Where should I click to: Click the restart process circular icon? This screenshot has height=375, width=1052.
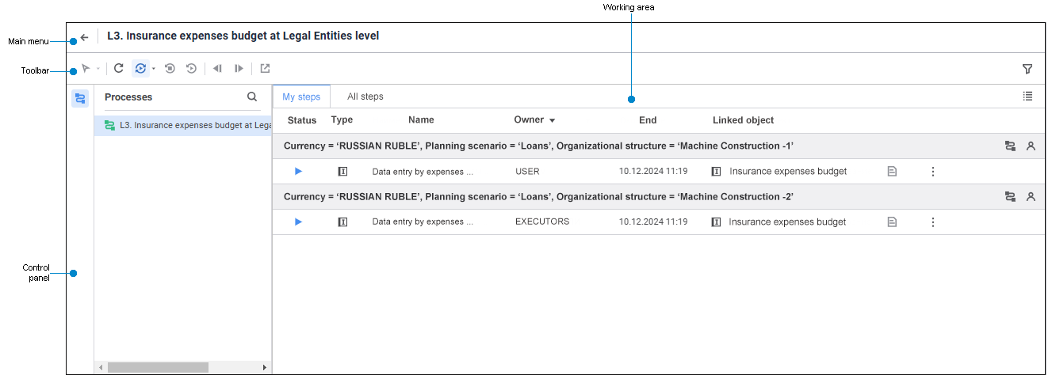click(191, 69)
